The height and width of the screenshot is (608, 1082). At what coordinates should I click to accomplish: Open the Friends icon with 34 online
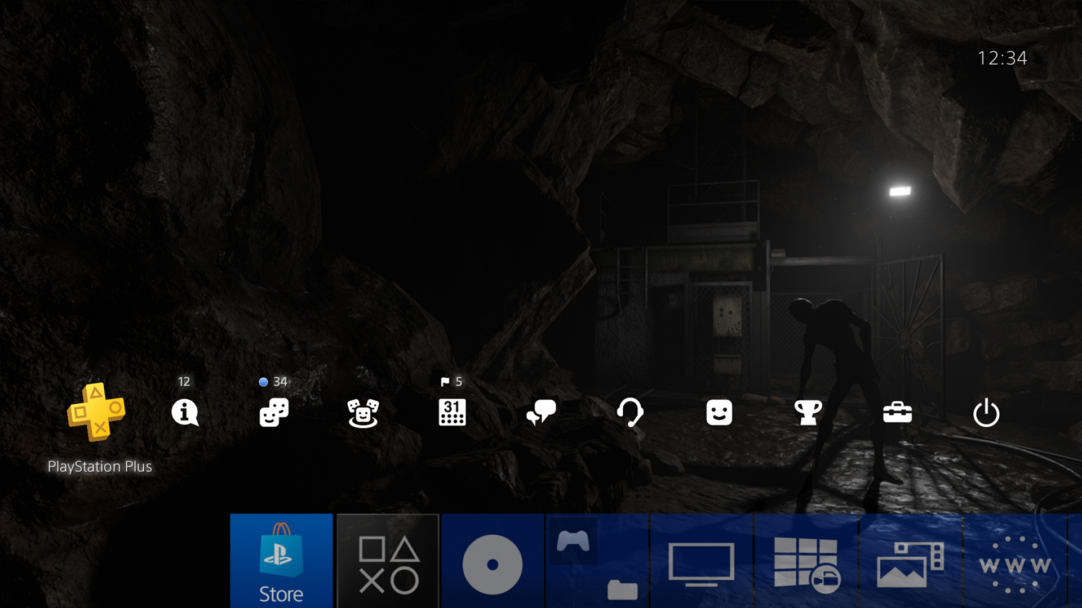point(274,413)
